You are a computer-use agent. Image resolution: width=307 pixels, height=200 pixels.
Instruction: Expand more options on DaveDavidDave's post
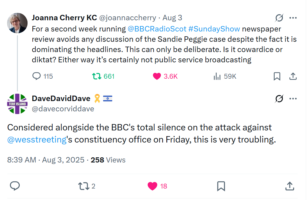[293, 99]
